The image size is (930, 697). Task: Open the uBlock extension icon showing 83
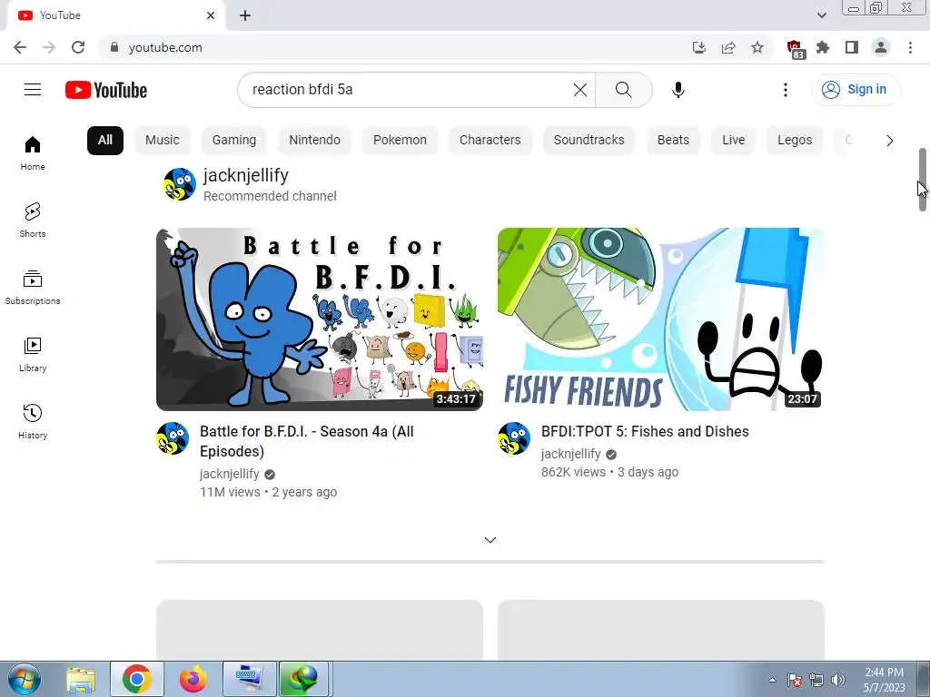pos(795,49)
